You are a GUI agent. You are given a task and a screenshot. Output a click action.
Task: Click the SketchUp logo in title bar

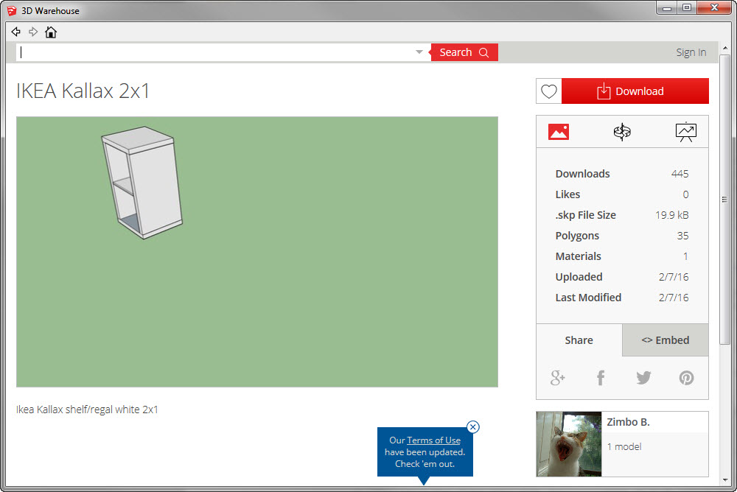(12, 10)
